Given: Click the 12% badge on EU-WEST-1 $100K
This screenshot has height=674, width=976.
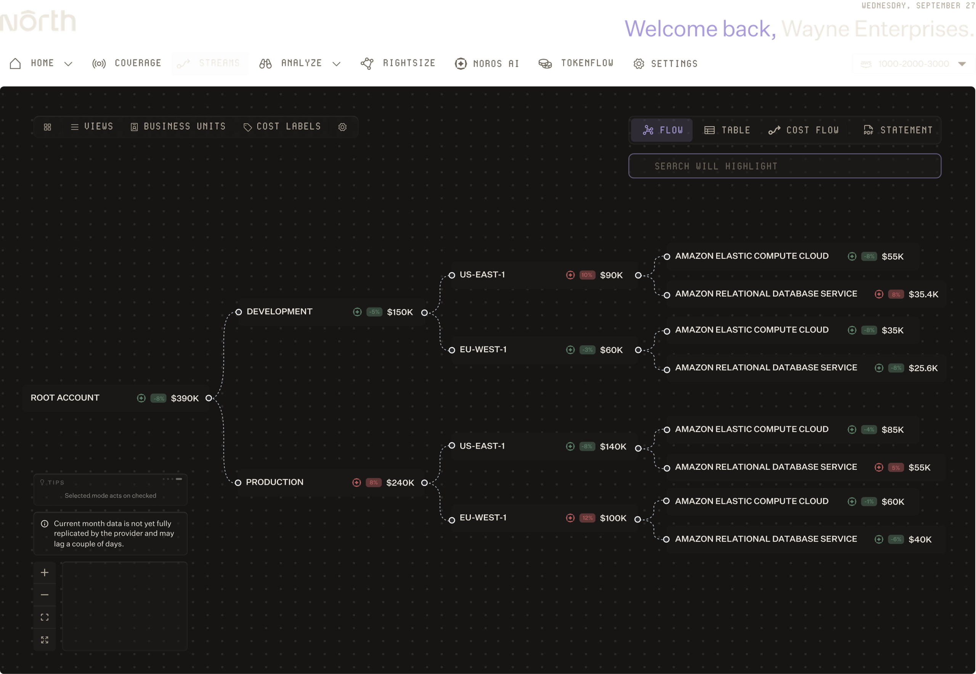Looking at the screenshot, I should [x=587, y=518].
